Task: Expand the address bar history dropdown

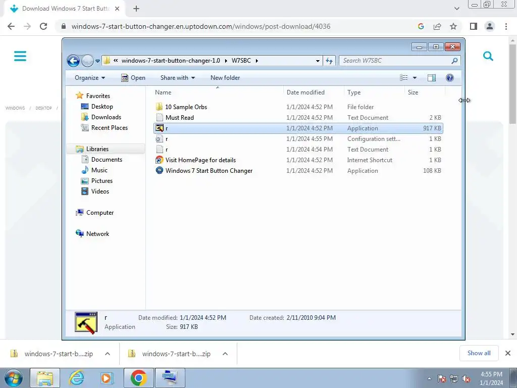Action: (318, 61)
